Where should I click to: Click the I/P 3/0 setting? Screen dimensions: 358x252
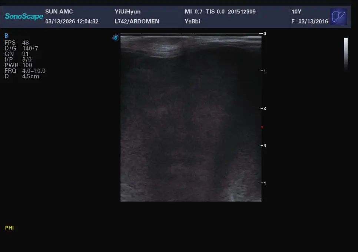18,59
